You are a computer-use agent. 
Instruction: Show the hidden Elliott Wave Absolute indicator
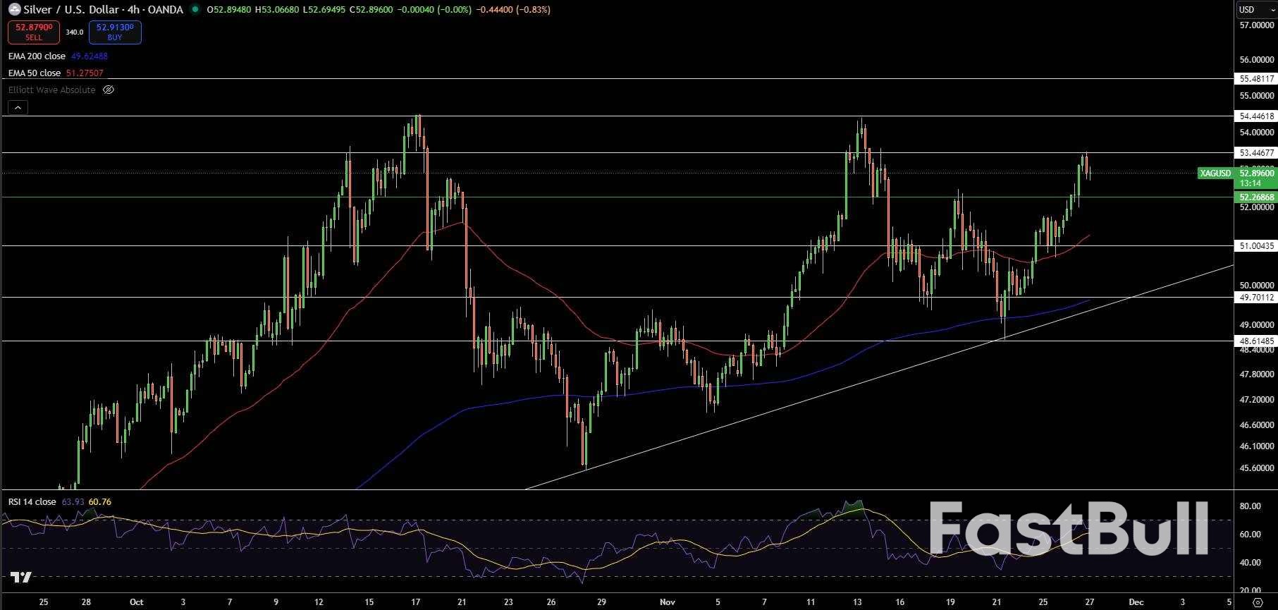[109, 90]
